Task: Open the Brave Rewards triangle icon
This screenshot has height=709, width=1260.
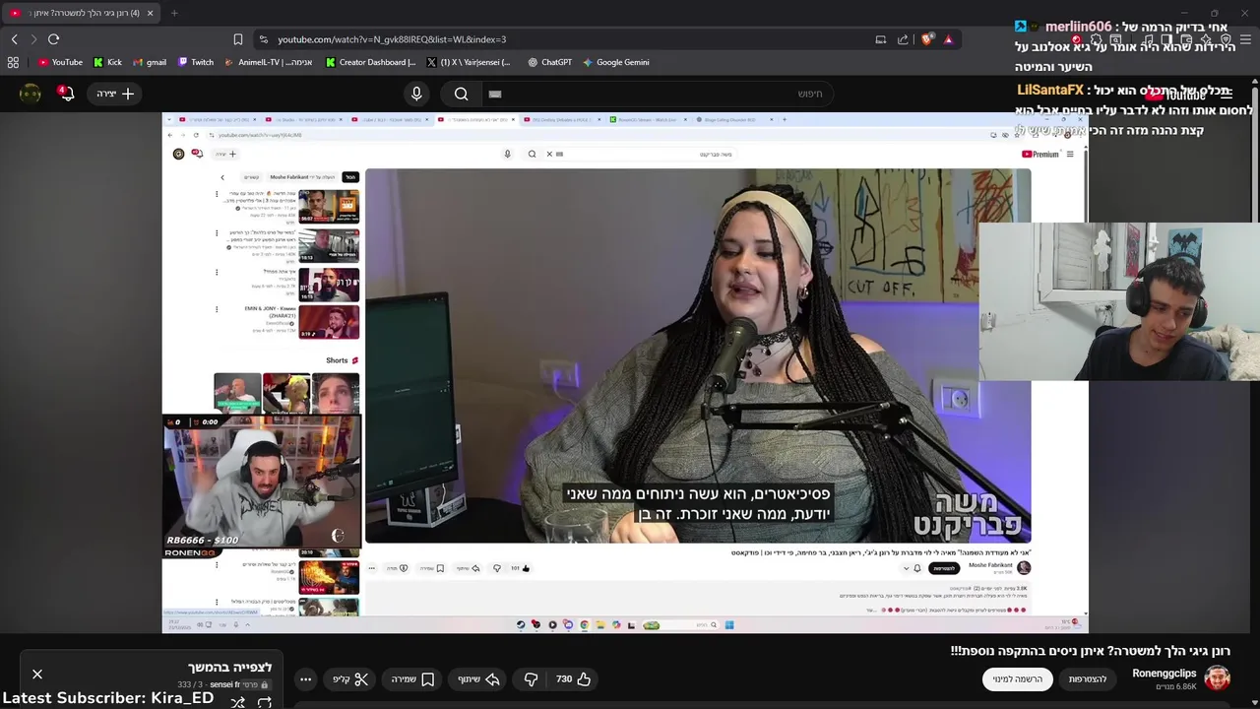Action: coord(948,39)
